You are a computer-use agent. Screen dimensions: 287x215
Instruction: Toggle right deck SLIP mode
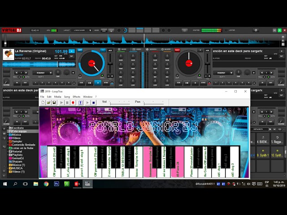coord(177,75)
